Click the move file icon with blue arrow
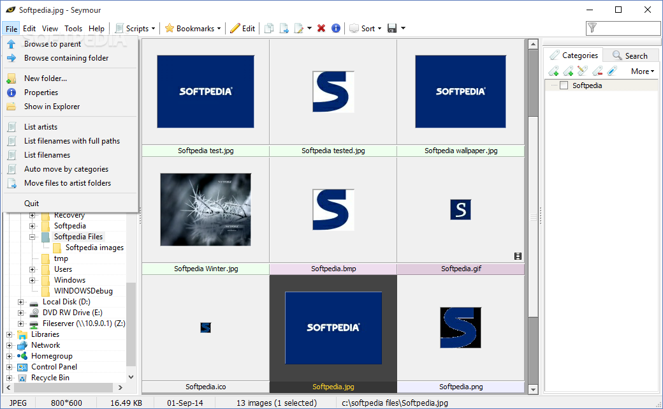The height and width of the screenshot is (409, 663). pos(284,28)
